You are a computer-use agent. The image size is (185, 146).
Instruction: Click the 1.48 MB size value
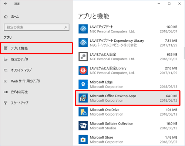point(171,137)
